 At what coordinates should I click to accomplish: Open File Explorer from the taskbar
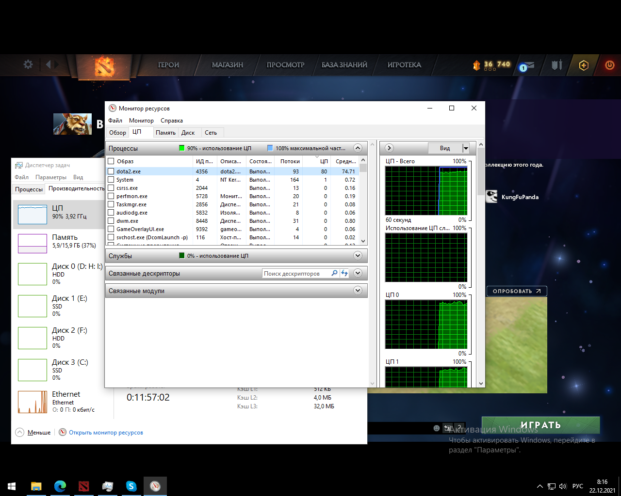point(36,486)
